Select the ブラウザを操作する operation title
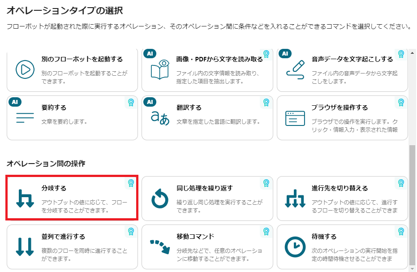 click(x=340, y=108)
